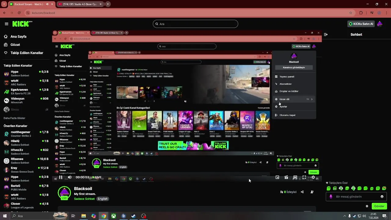Create a clip with the clapperboard icon
Image resolution: width=391 pixels, height=220 pixels.
(x=286, y=177)
